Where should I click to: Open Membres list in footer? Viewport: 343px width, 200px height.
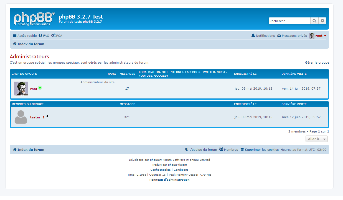228,150
